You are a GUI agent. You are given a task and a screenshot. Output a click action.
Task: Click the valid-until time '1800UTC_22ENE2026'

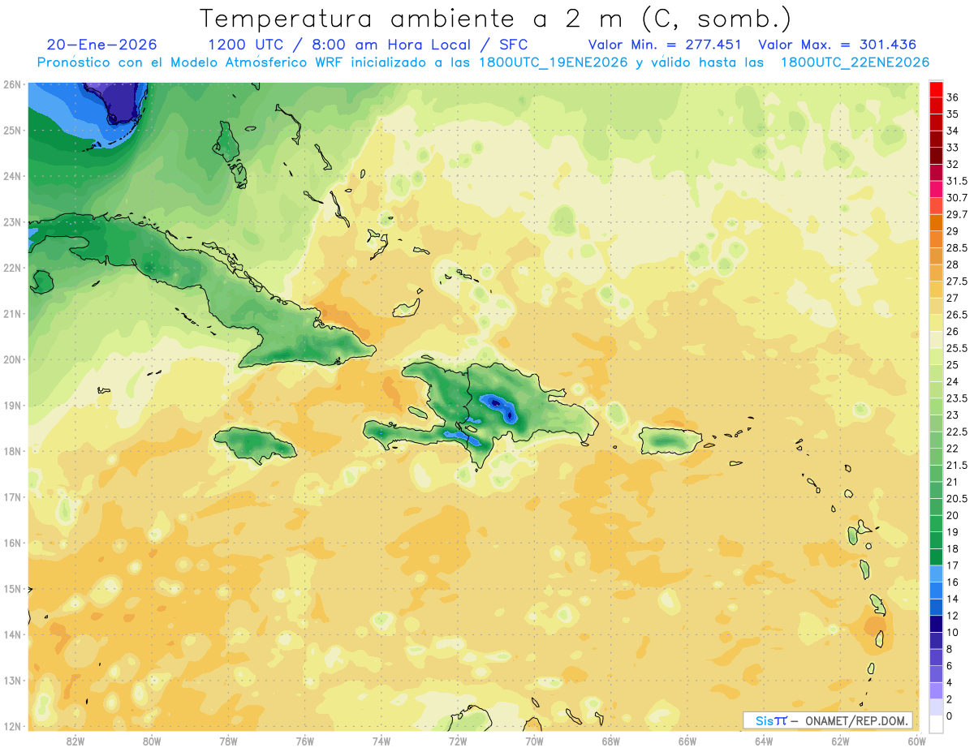[x=855, y=62]
